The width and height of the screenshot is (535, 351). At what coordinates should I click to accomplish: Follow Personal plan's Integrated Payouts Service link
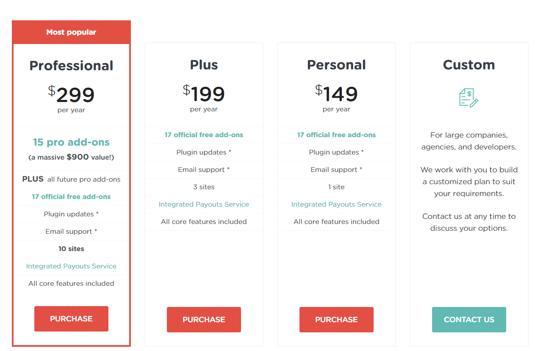point(336,205)
